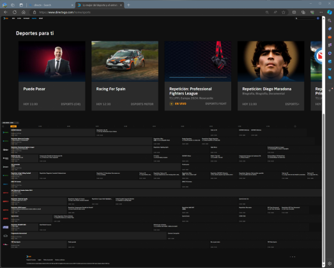
Task: Click the DGO logo in footer
Action: point(29,257)
